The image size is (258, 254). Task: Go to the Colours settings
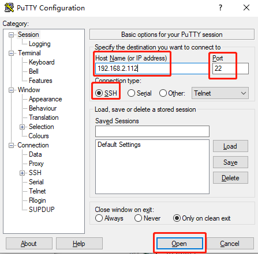point(39,136)
